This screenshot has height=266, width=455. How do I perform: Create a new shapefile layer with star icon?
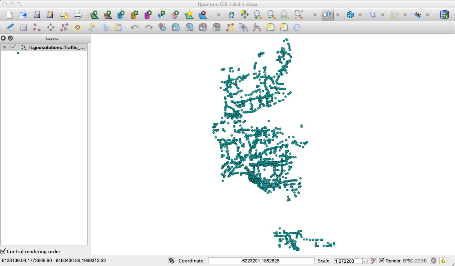pos(189,15)
